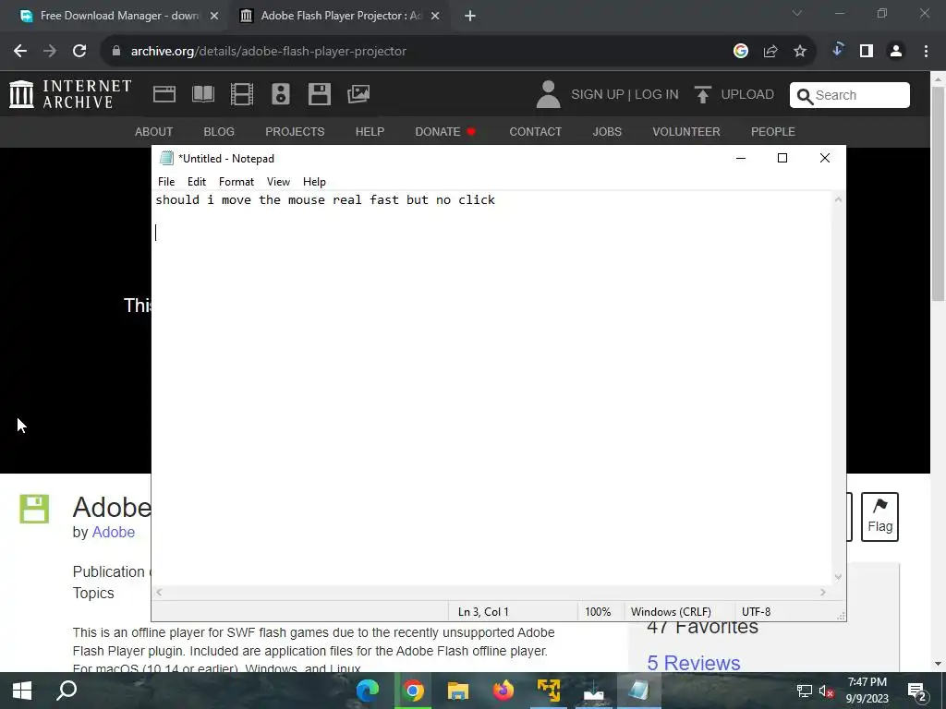Close the Free Download Manager tab
Image resolution: width=946 pixels, height=709 pixels.
[214, 16]
